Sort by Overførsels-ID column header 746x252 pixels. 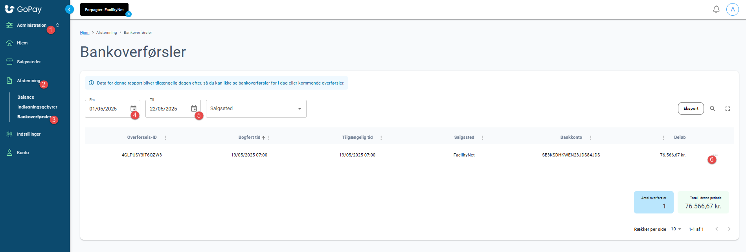[142, 137]
